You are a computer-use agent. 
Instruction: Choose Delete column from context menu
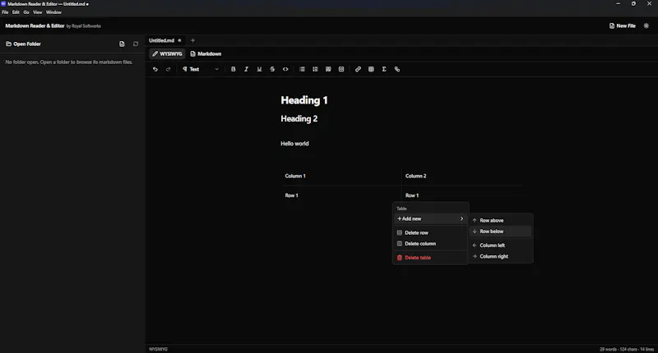(x=430, y=243)
